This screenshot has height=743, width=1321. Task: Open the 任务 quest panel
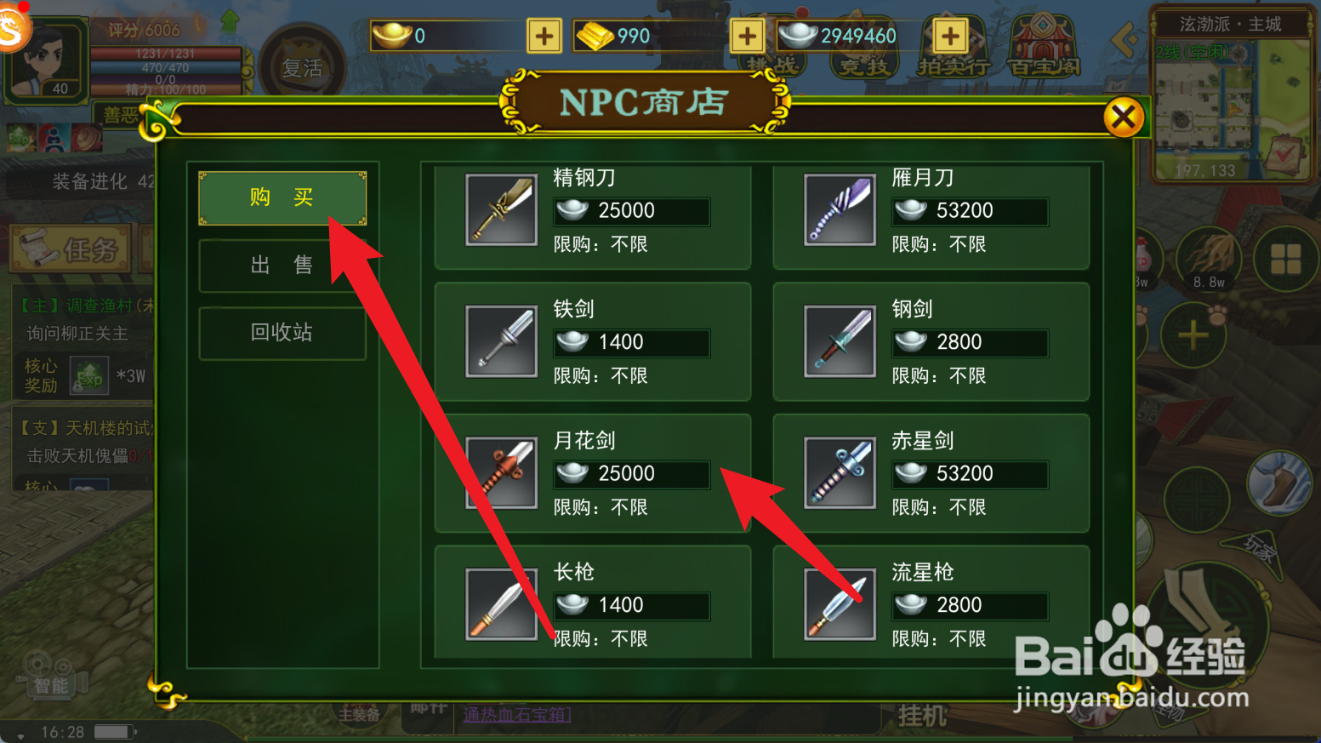71,249
